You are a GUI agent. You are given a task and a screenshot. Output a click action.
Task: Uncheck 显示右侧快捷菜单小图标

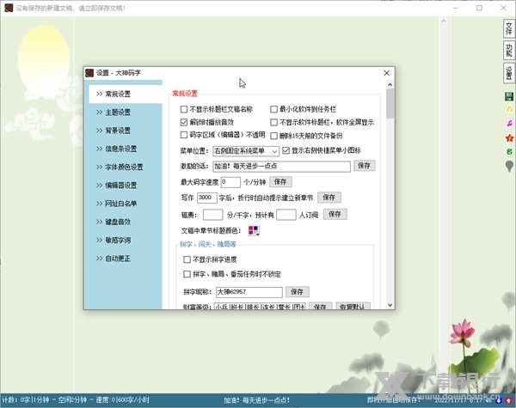(x=286, y=150)
